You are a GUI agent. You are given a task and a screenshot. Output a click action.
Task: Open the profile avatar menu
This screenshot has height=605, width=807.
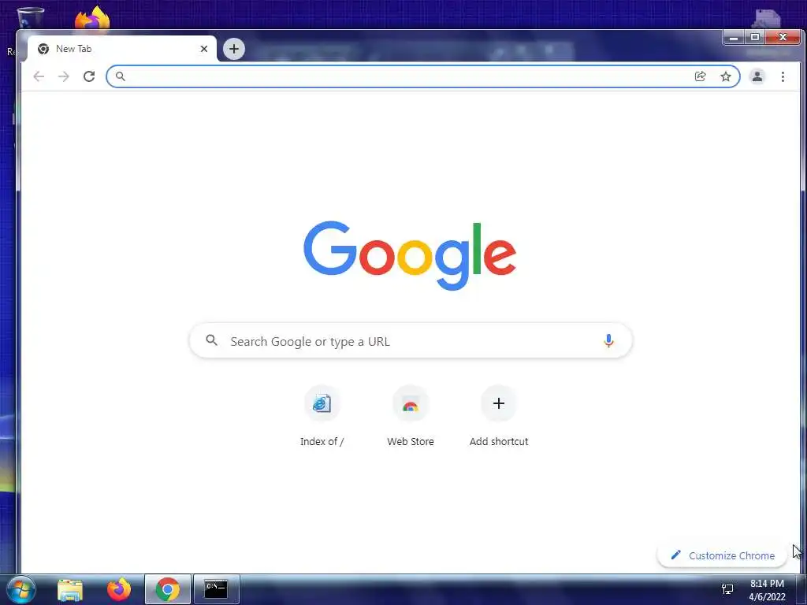(757, 76)
